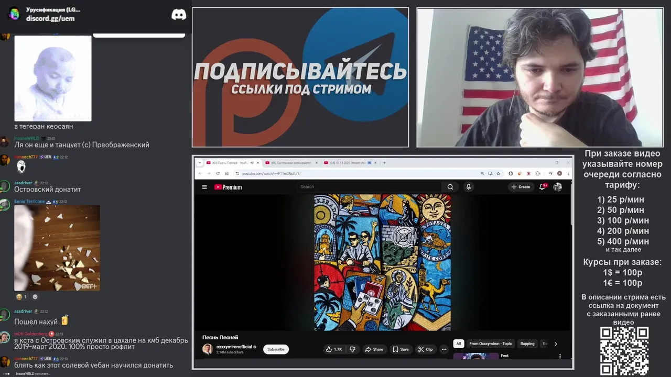Click the YouTube search input field

click(x=370, y=187)
